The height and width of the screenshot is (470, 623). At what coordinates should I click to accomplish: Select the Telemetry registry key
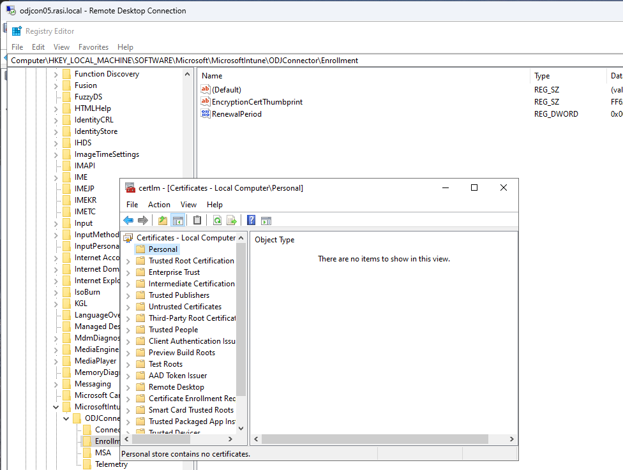[x=111, y=464]
